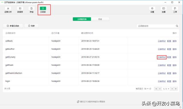Viewport: 183px width, 109px height.
Task: Maximize the 云开发控制台 window
Action: (172, 2)
